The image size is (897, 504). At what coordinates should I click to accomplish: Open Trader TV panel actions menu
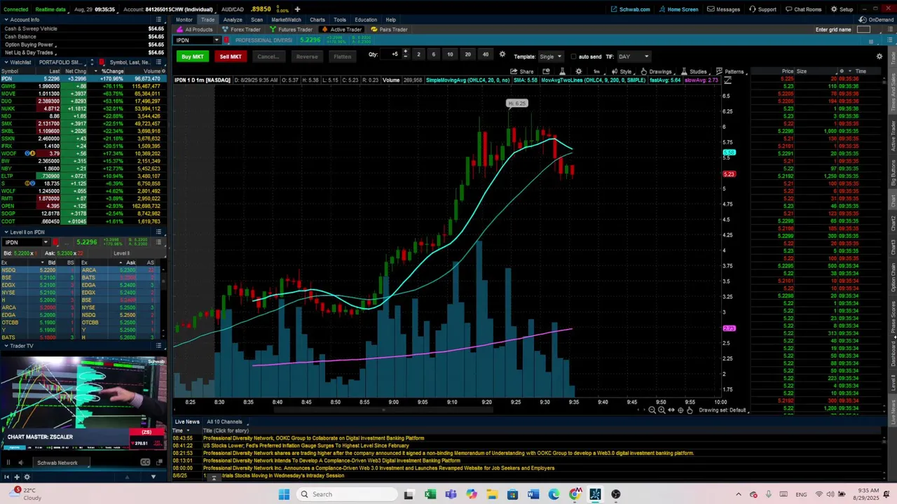[159, 346]
